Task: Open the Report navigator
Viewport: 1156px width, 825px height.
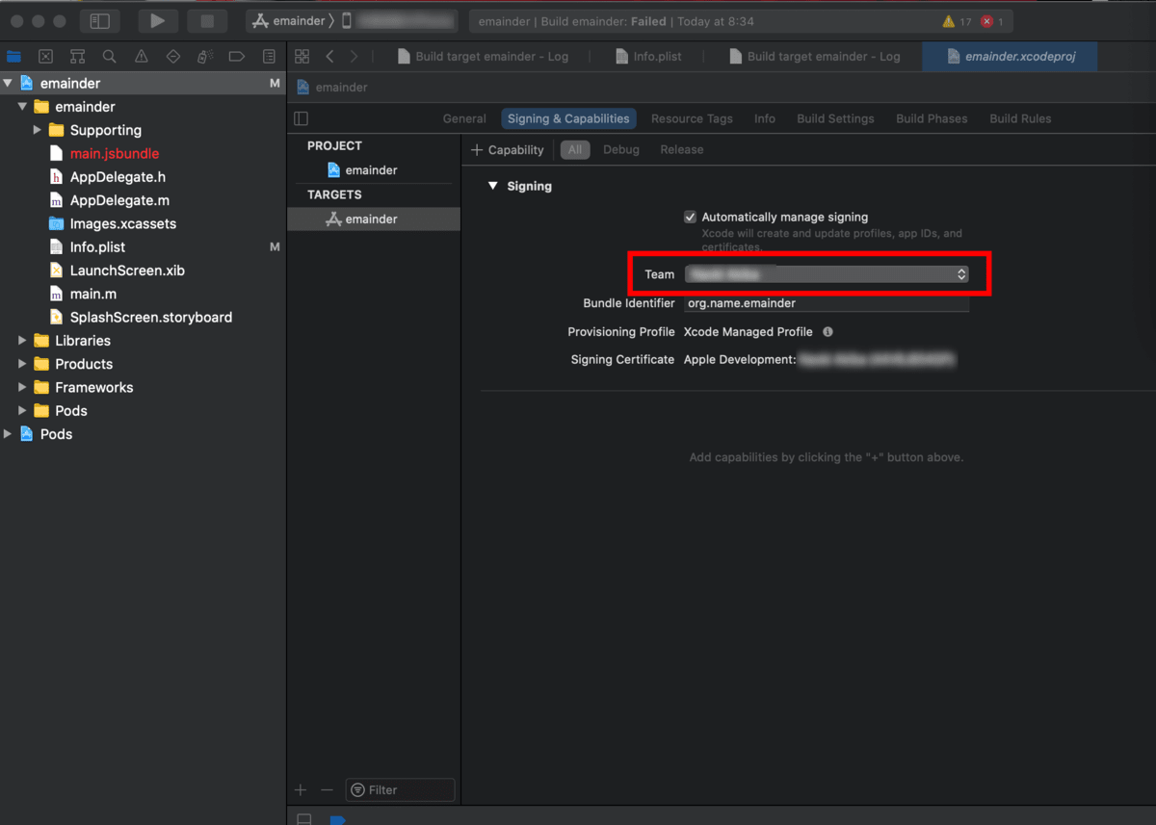Action: (269, 57)
